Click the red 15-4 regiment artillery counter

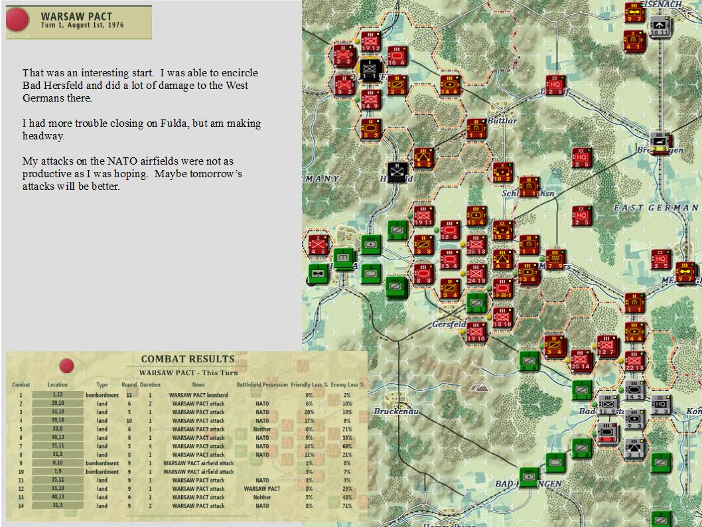[x=476, y=216]
